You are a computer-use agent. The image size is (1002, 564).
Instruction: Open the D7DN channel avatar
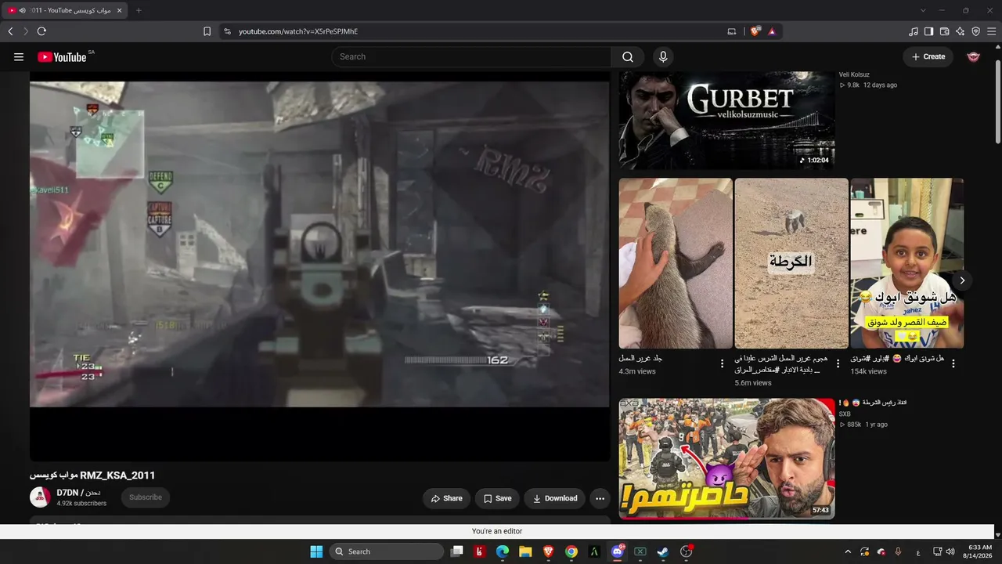click(x=40, y=497)
